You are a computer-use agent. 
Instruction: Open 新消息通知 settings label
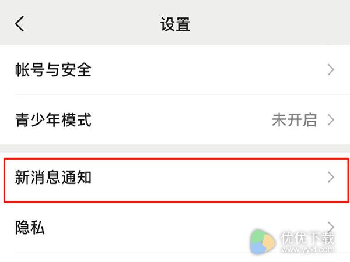[53, 178]
